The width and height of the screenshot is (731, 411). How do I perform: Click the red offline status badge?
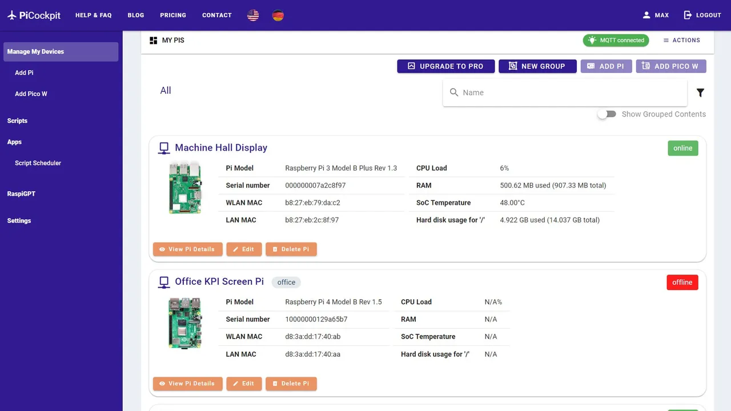pyautogui.click(x=682, y=283)
